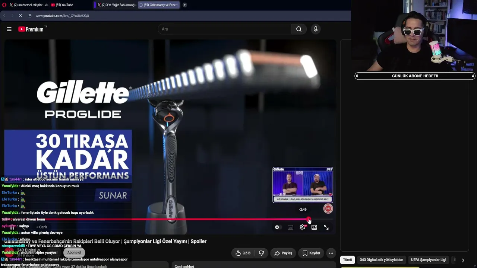
Task: Click chat message 'FBYE VEYA GS COMO ÇEKSİN YA'
Action: tap(54, 246)
